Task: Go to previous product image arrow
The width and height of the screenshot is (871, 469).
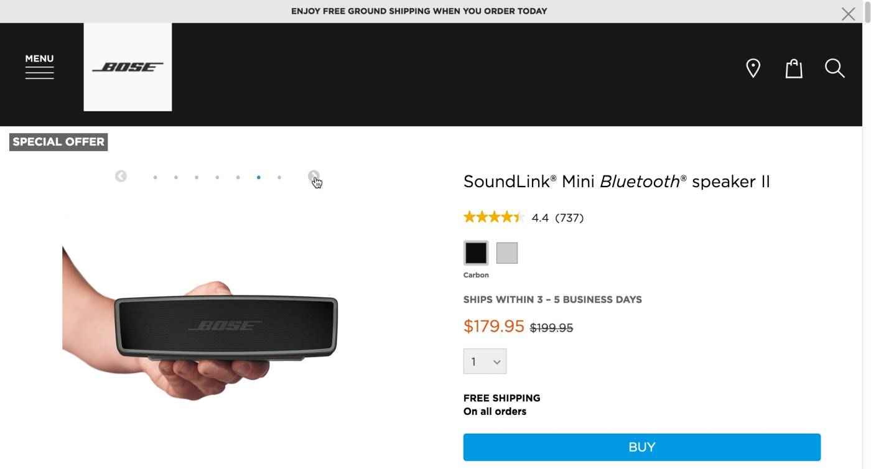Action: pyautogui.click(x=121, y=177)
